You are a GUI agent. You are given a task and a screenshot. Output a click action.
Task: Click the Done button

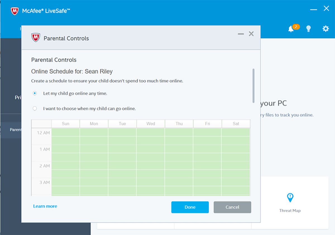[x=190, y=207]
